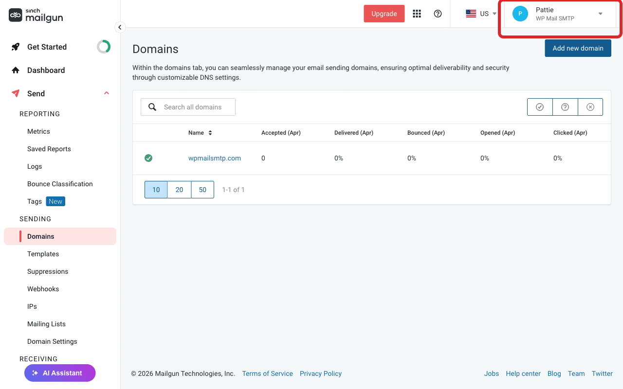Click the Send paper plane icon
The width and height of the screenshot is (623, 389).
tap(16, 93)
